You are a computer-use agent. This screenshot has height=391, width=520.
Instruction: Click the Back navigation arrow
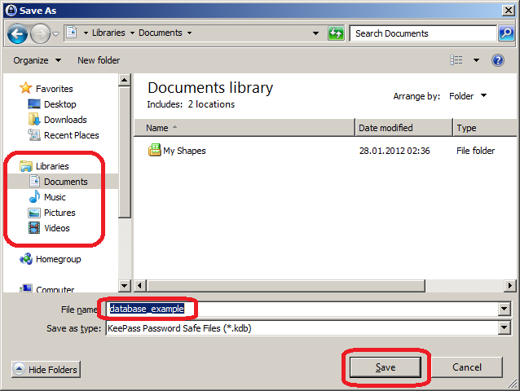click(x=18, y=33)
